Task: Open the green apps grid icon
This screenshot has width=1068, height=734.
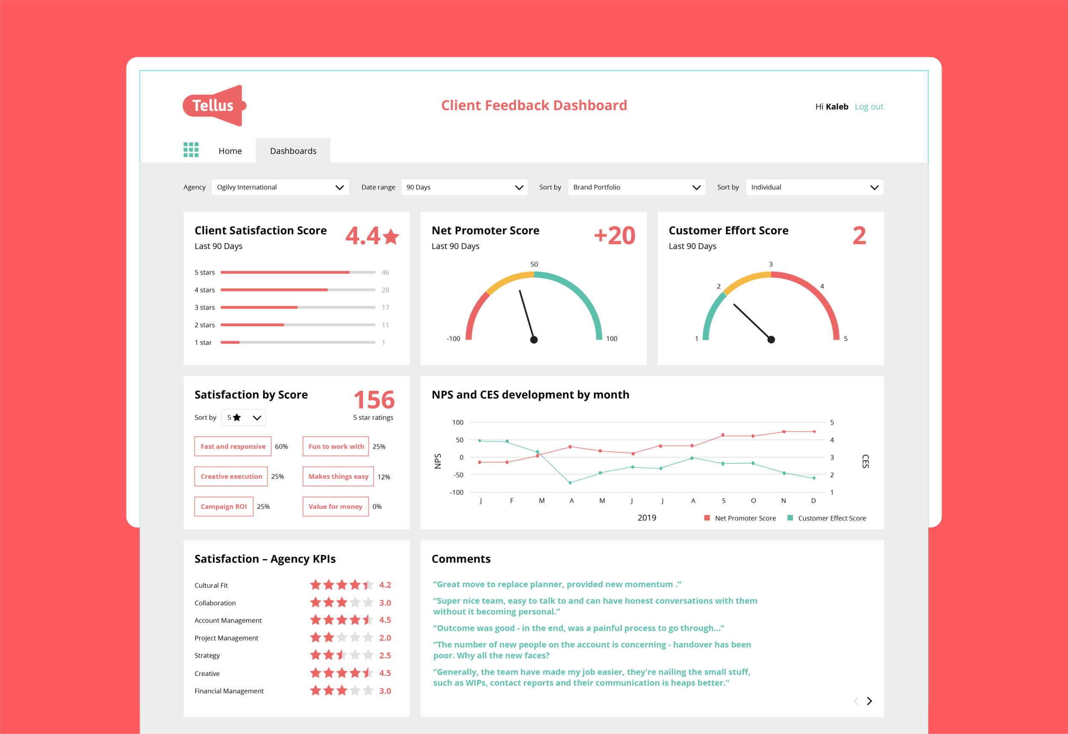Action: pos(191,149)
